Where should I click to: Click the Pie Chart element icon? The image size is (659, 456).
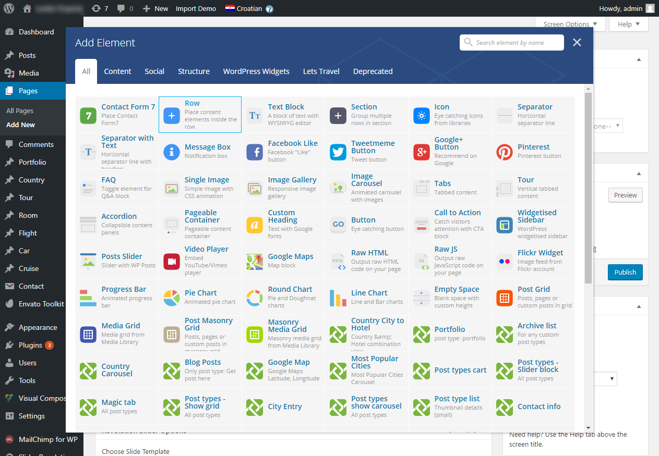(172, 298)
